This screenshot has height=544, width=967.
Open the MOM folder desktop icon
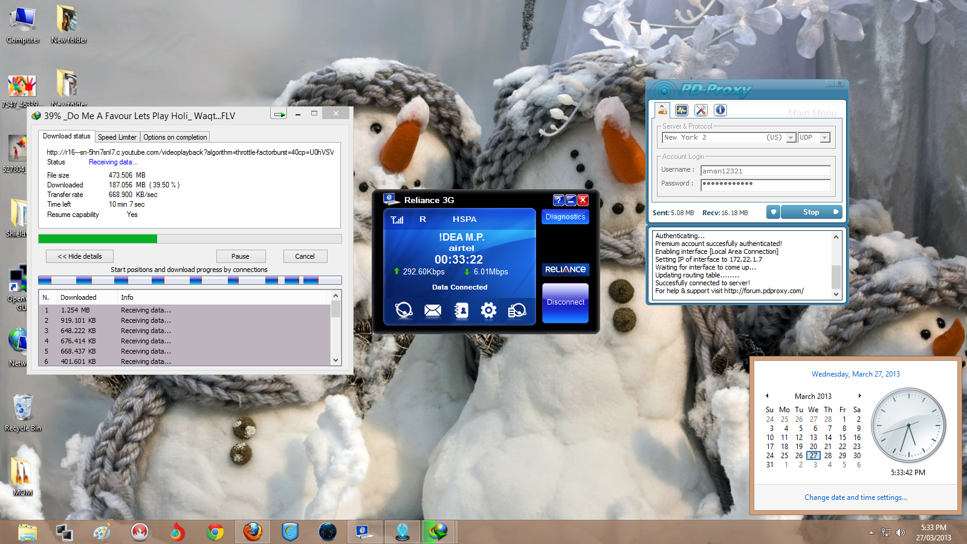click(22, 477)
